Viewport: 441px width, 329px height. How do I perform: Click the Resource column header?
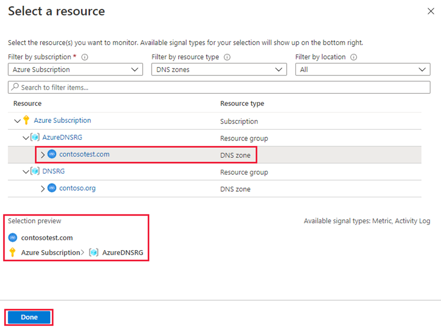click(27, 104)
